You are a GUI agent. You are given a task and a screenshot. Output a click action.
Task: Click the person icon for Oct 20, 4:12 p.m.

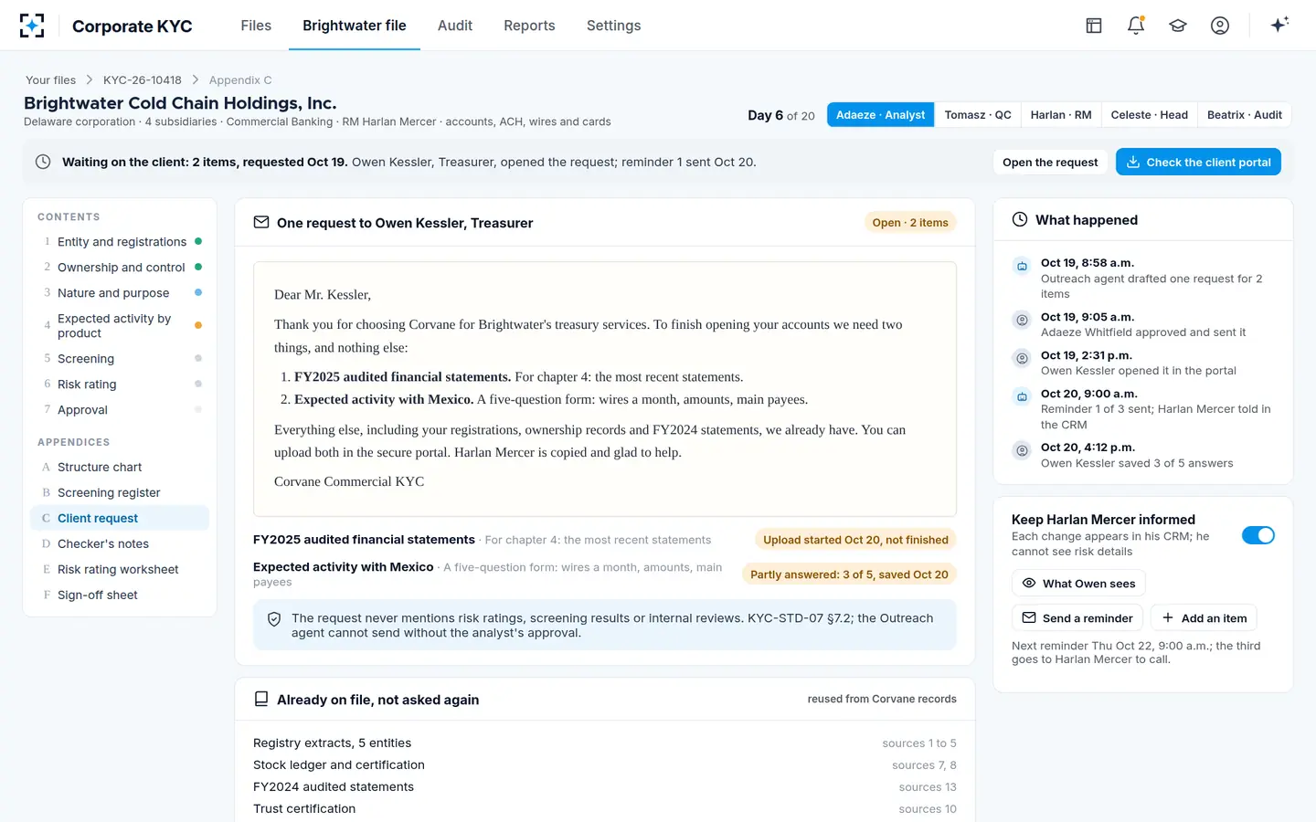click(x=1022, y=450)
